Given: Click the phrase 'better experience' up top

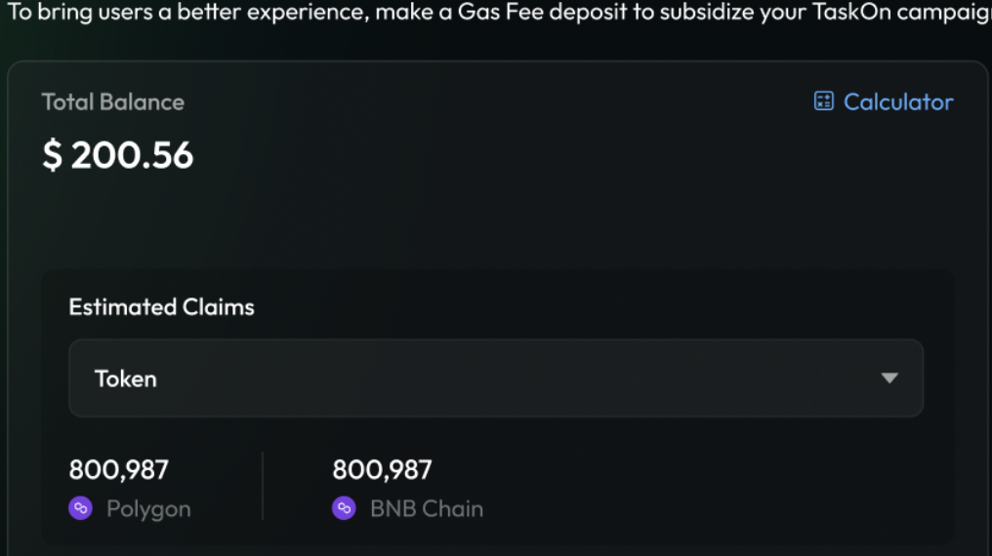Looking at the screenshot, I should [x=278, y=15].
